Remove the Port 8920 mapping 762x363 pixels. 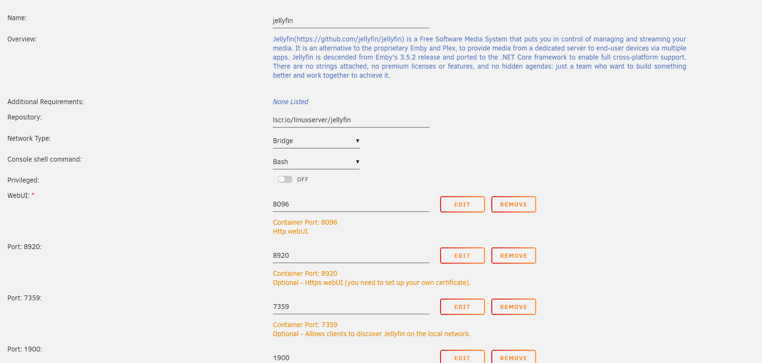[x=513, y=256]
